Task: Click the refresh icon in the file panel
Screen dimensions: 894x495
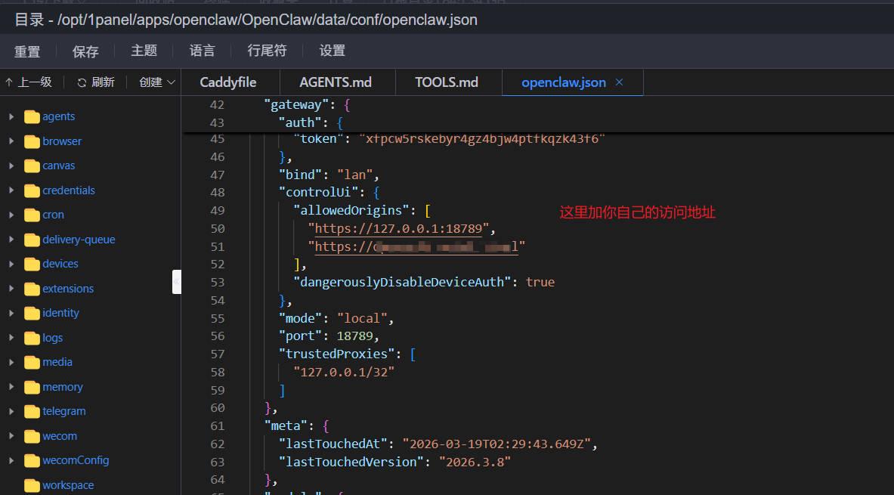Action: pyautogui.click(x=81, y=82)
